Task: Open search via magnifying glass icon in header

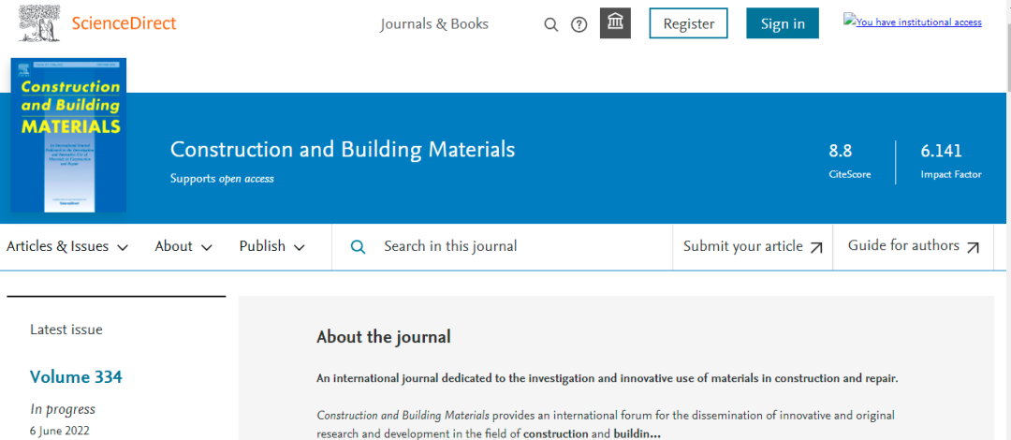Action: point(551,24)
